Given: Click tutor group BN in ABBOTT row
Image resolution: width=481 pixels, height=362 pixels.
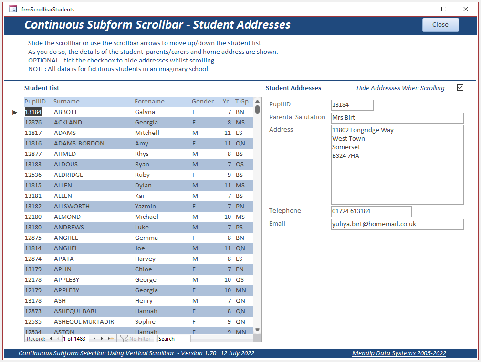Looking at the screenshot, I should point(240,112).
